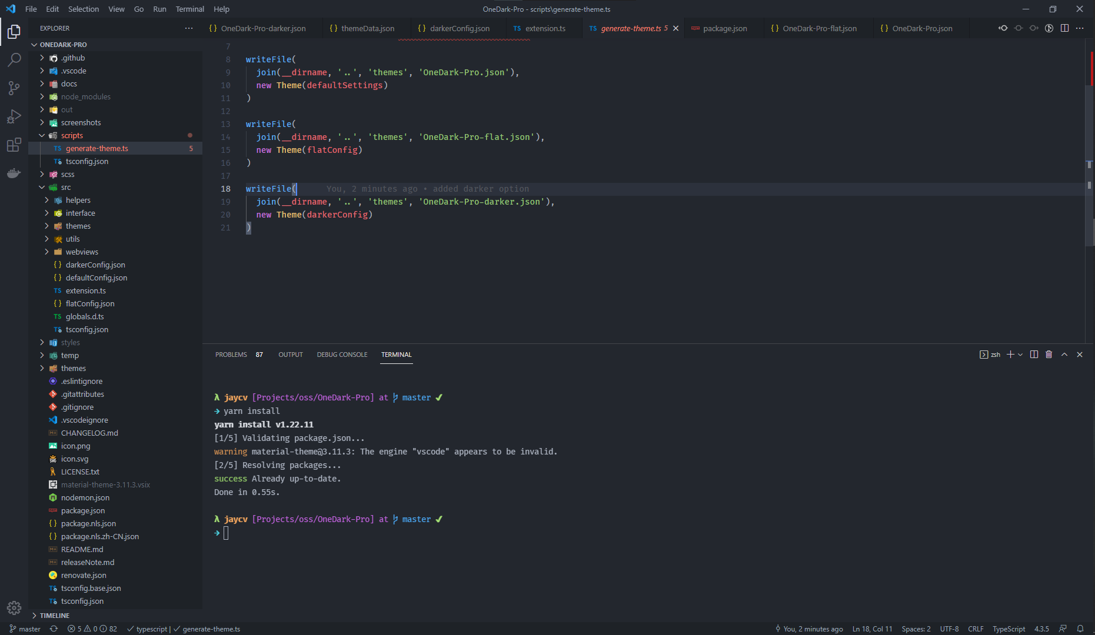Screen dimensions: 1095x635
Task: Click the master branch in status bar
Action: point(25,629)
